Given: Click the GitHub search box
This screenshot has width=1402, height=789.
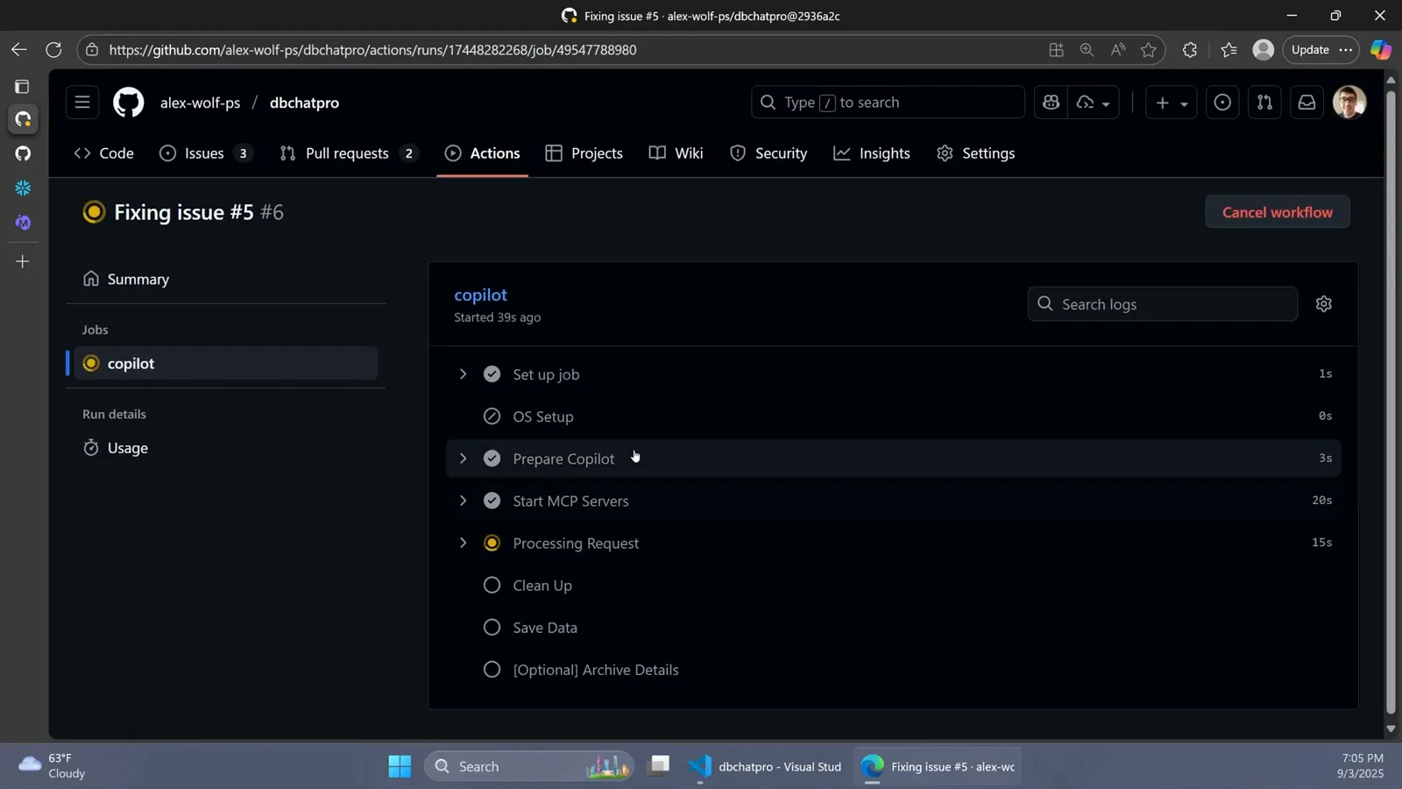Looking at the screenshot, I should (x=888, y=103).
